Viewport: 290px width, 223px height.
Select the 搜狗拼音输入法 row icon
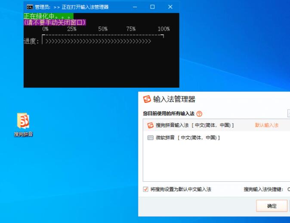coord(150,125)
